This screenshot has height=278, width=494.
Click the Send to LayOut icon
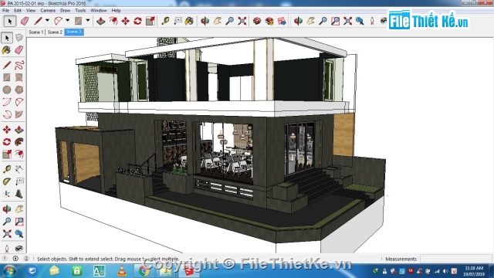pos(282,21)
